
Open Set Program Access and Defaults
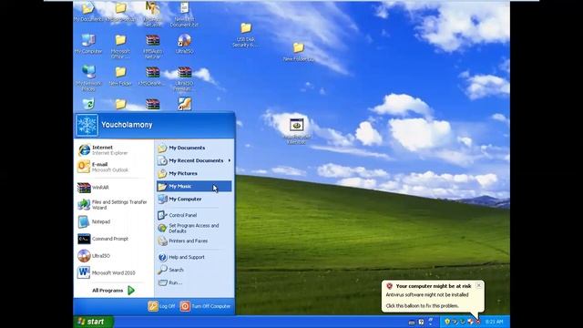pyautogui.click(x=194, y=228)
